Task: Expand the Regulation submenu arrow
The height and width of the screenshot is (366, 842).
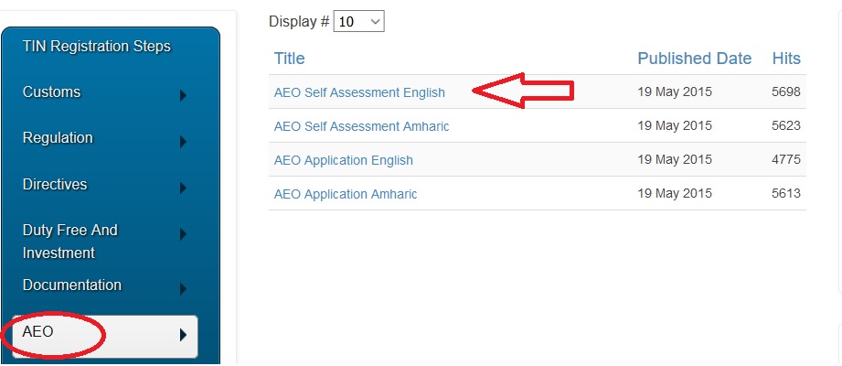Action: (184, 142)
